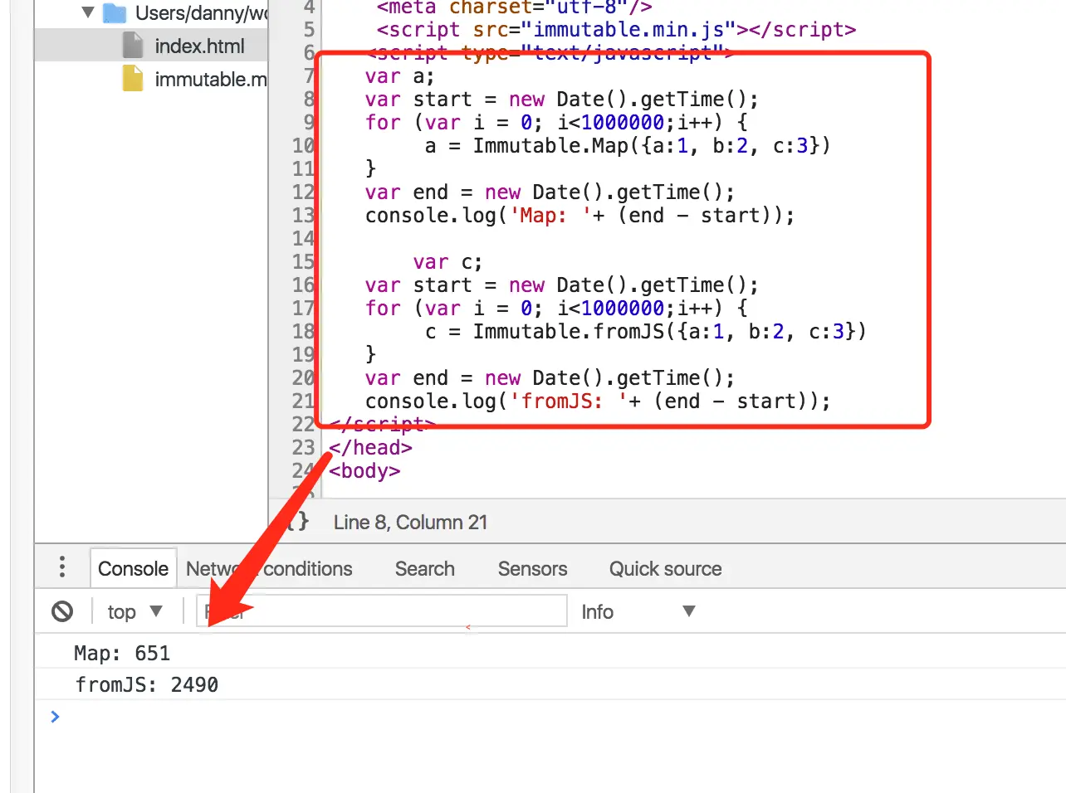This screenshot has height=793, width=1066.
Task: Click the 'var a;' code line
Action: pos(399,76)
